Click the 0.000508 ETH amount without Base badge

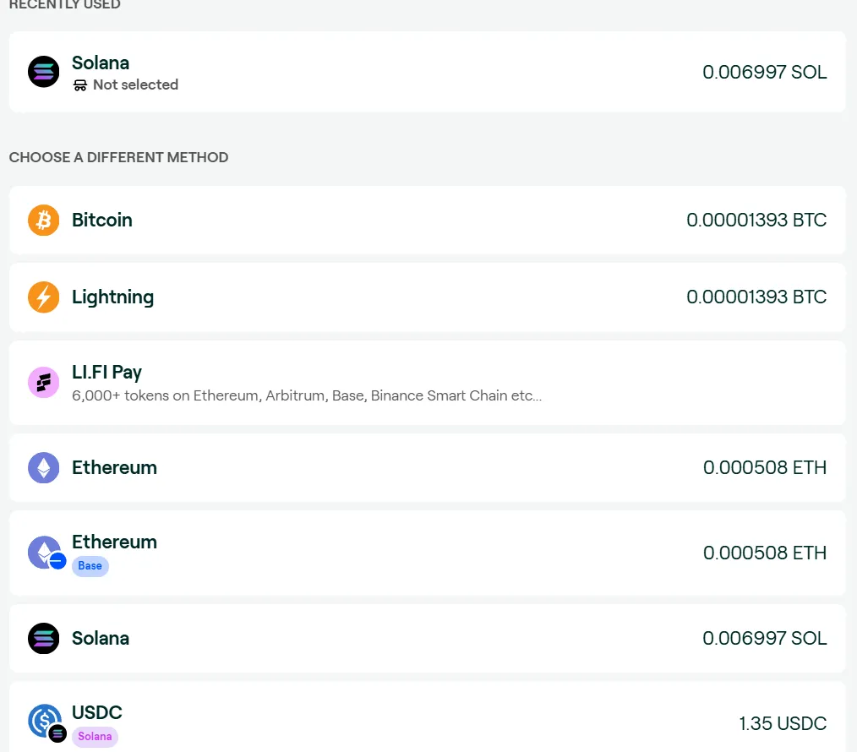[x=765, y=468]
